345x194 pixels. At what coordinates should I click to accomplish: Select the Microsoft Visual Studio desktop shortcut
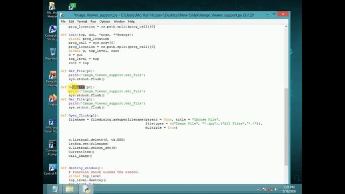click(52, 126)
